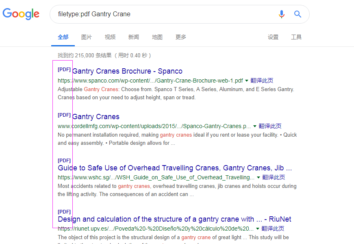The image size is (354, 244).
Task: Expand dropdown arrow beside spanco.com URL
Action: pos(247,81)
